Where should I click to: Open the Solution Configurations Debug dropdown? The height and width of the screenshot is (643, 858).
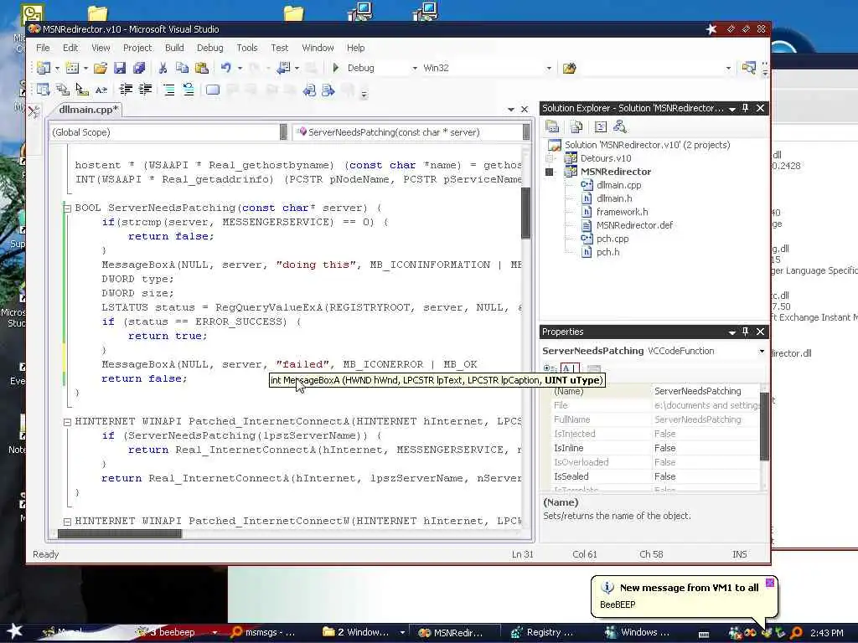(x=415, y=68)
